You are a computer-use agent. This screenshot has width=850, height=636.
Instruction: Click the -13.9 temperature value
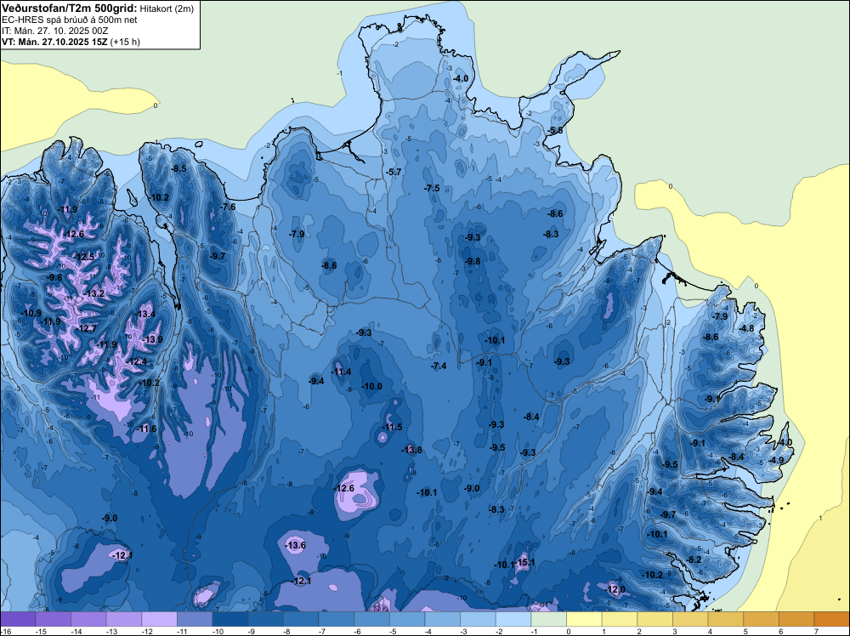pyautogui.click(x=152, y=339)
